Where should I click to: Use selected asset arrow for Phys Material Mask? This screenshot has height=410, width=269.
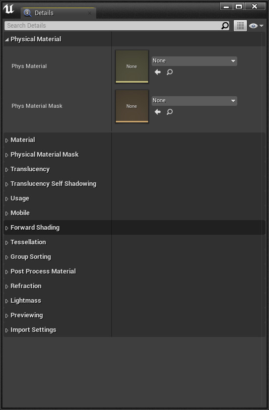(x=158, y=112)
